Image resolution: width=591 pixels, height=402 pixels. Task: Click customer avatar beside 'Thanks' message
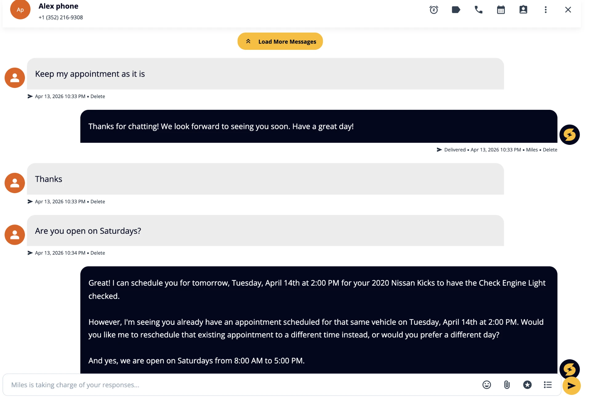[15, 183]
